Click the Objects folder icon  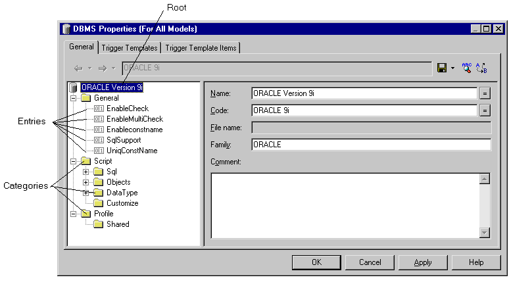click(99, 182)
